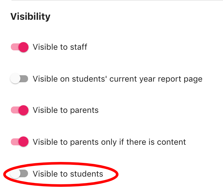Click the light pink track of the Visible to parents switch
This screenshot has height=190, width=223.
point(14,110)
